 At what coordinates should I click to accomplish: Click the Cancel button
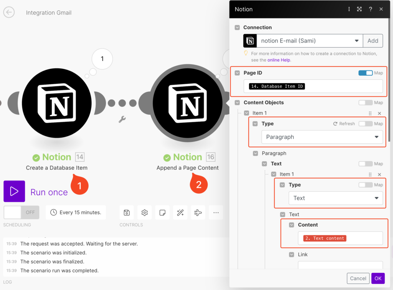click(x=358, y=278)
